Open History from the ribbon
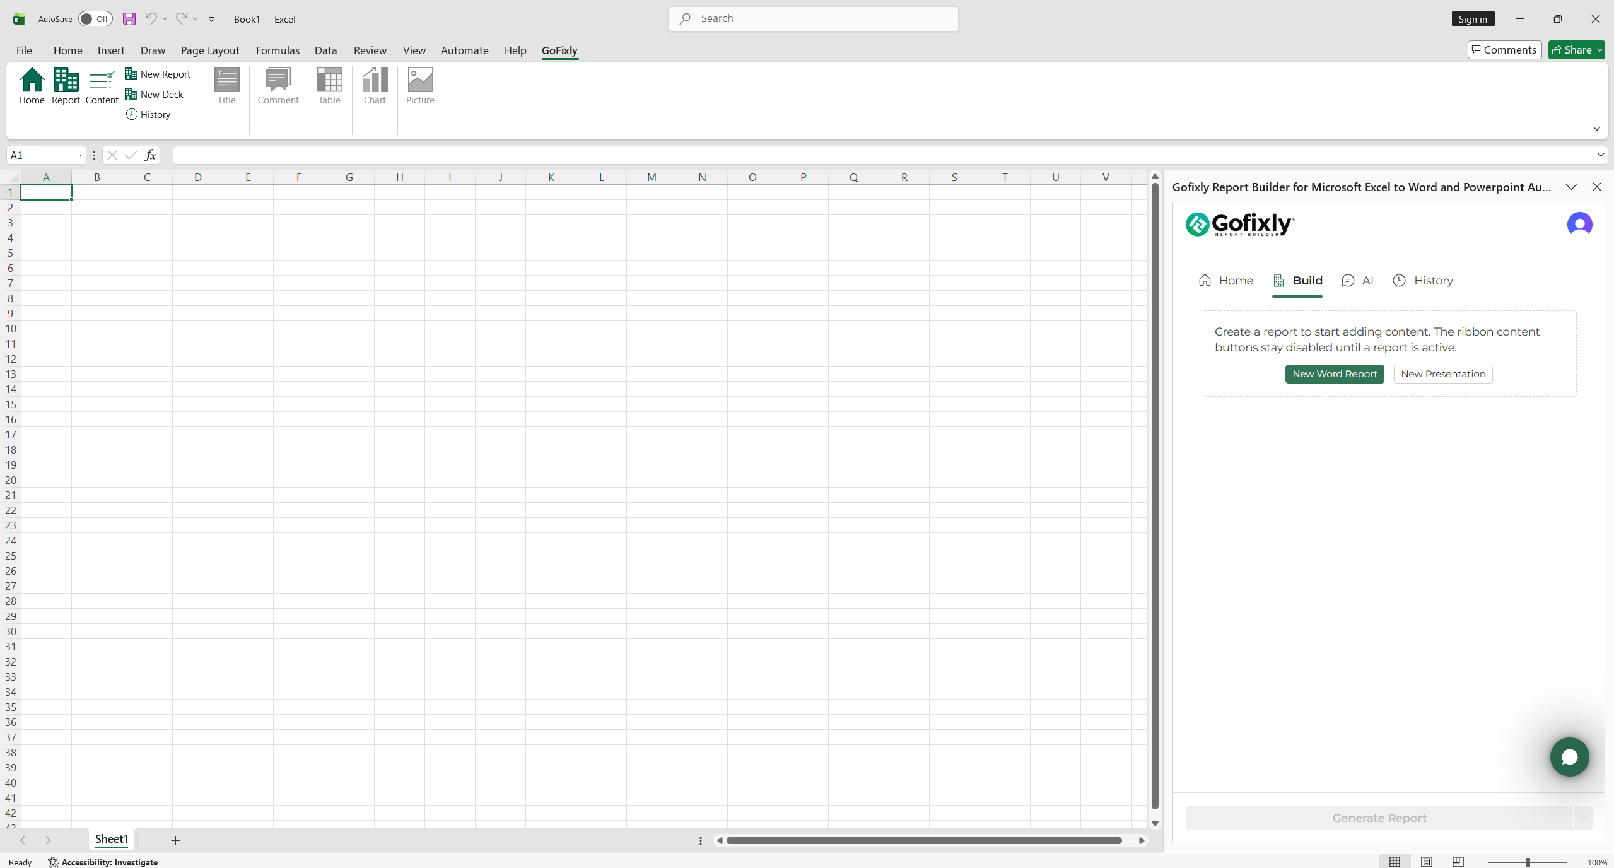 point(148,114)
